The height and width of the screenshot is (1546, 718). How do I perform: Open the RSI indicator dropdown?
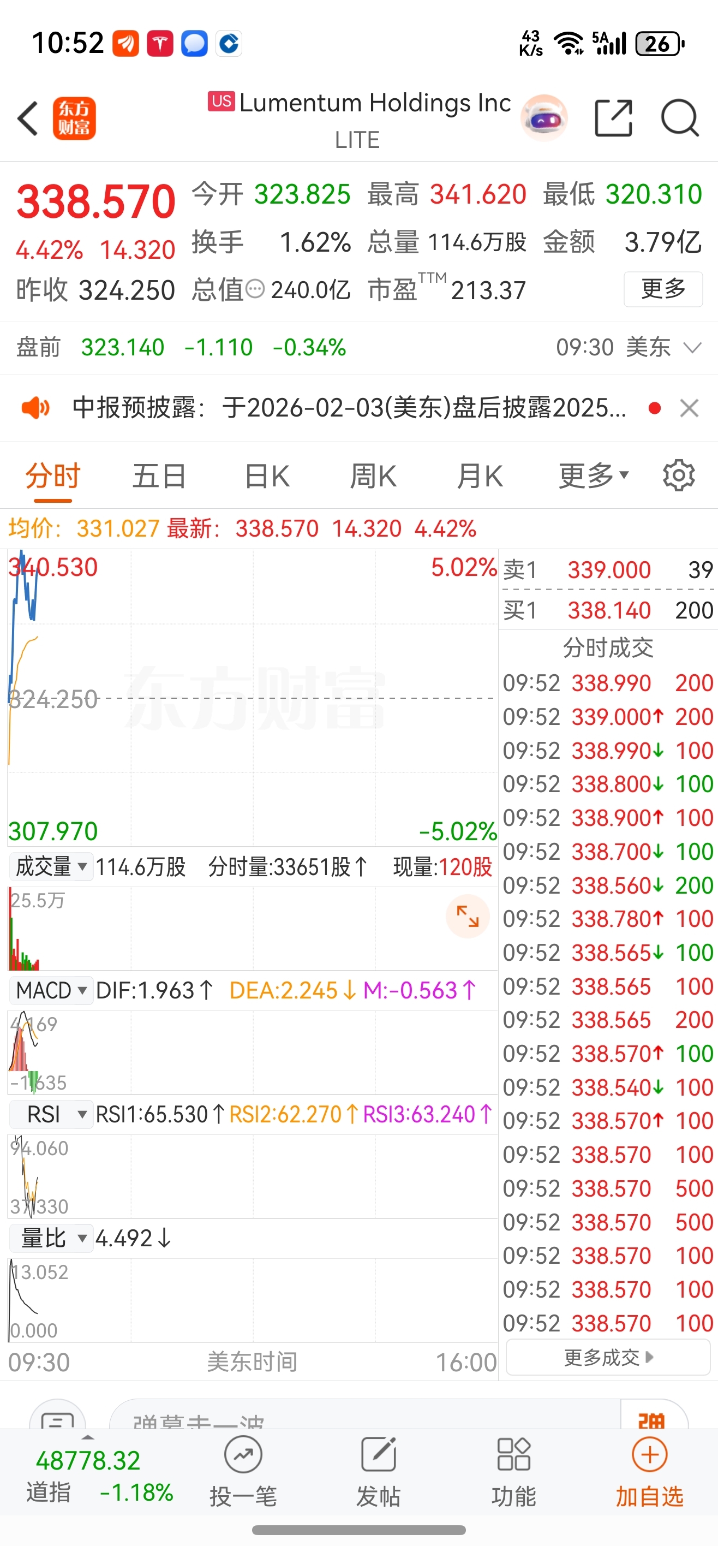pos(51,1115)
